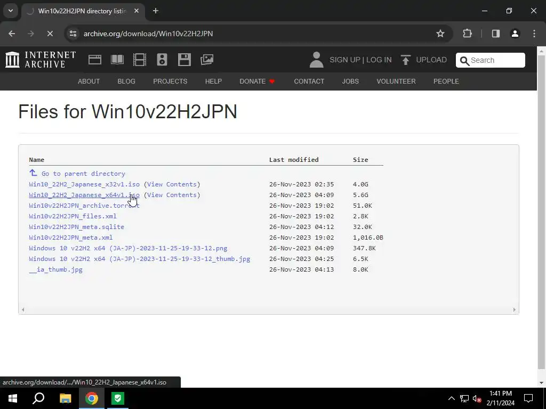
Task: Open Win10v22H2JPN_meta.xml
Action: 71,238
